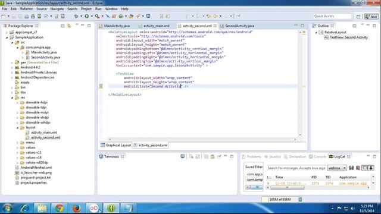Click the Back navigation arrow icon
This screenshot has width=381, height=214.
pos(216,16)
